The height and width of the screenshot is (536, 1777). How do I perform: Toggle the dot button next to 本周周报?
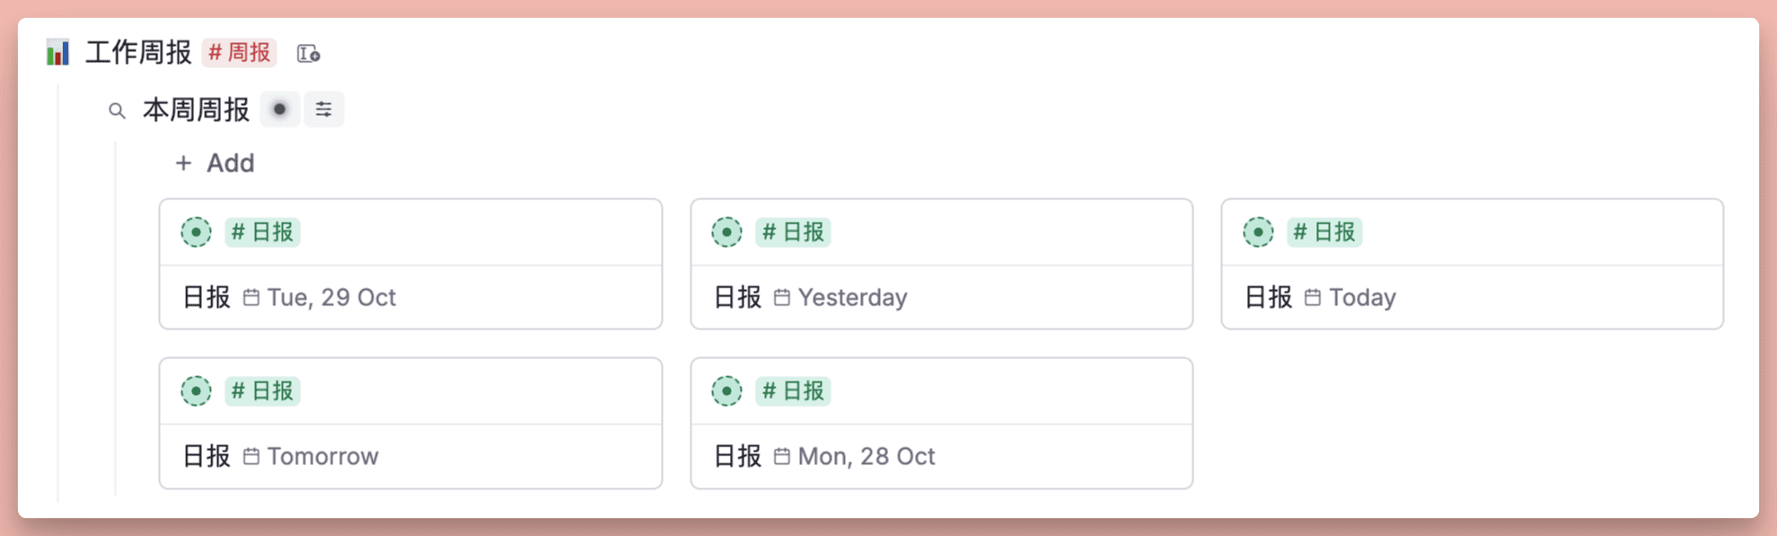[280, 110]
